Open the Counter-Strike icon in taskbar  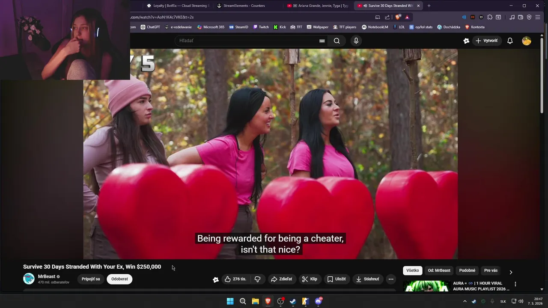[305, 301]
